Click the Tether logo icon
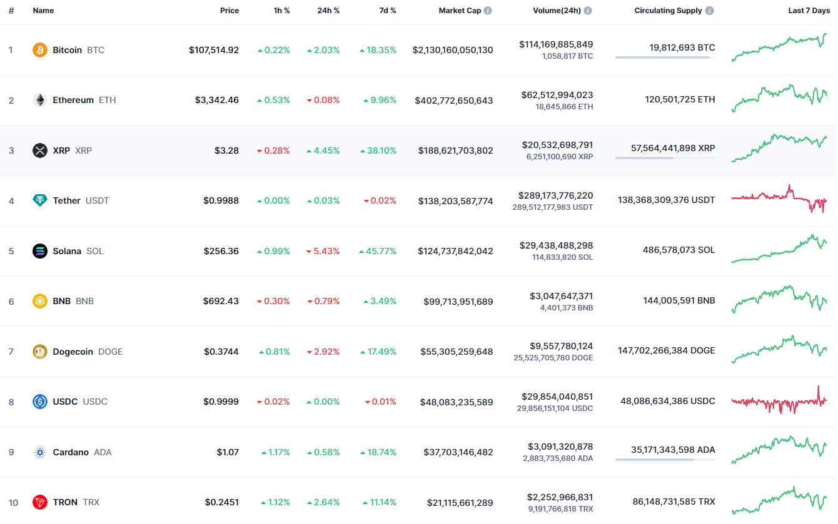Image resolution: width=838 pixels, height=524 pixels. (40, 200)
